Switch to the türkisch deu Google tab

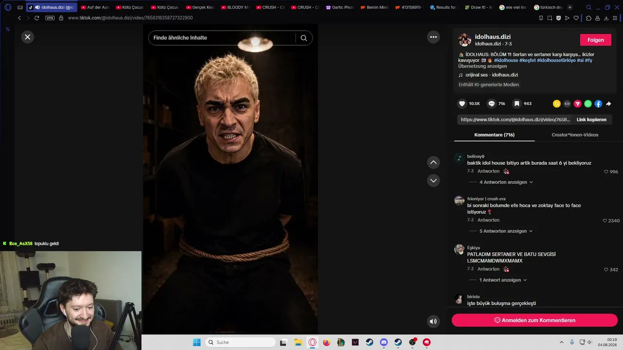click(x=549, y=7)
